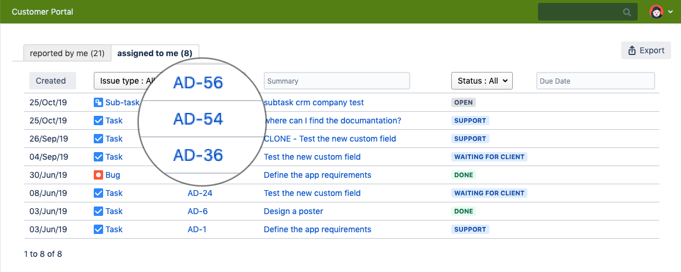Sort by the Created column button

tap(50, 81)
